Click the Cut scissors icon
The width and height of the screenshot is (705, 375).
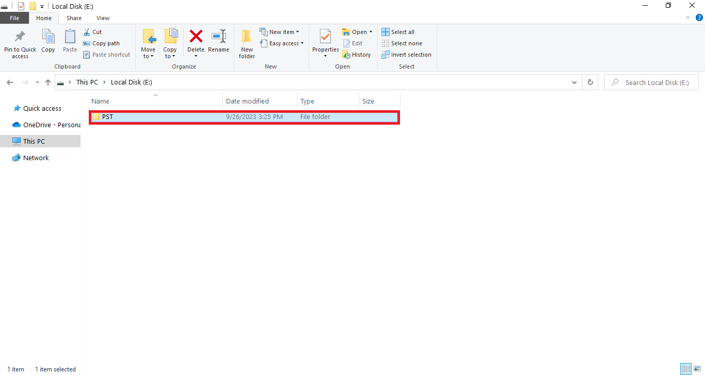87,32
